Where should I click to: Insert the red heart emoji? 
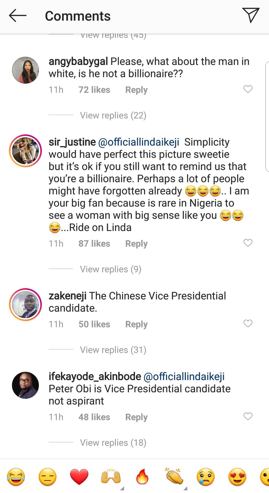[79, 477]
